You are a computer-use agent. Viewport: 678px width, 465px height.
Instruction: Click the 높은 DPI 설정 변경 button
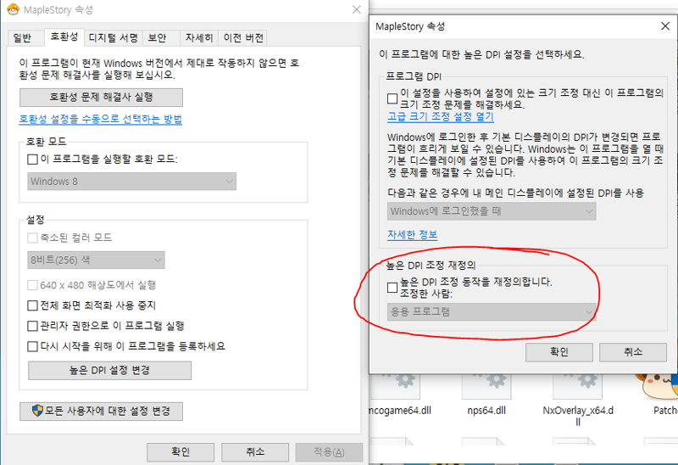tap(110, 371)
